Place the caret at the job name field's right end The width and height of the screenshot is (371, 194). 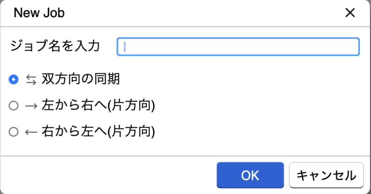[353, 46]
